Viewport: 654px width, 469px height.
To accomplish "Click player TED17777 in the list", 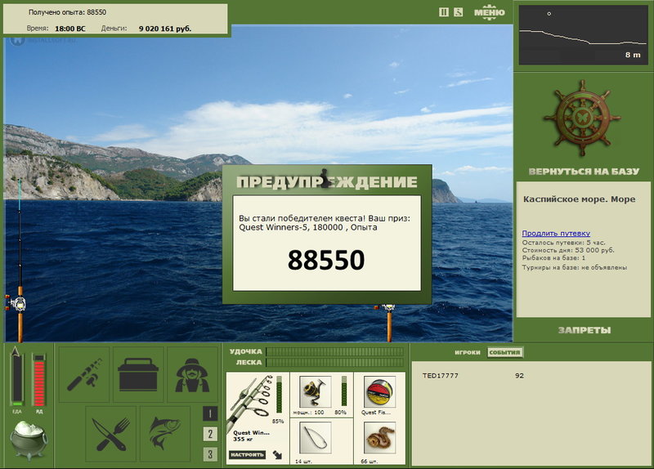I will pyautogui.click(x=441, y=375).
